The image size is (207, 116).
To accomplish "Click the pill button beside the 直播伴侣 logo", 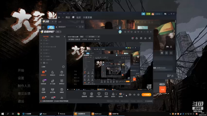I will [x=58, y=32].
